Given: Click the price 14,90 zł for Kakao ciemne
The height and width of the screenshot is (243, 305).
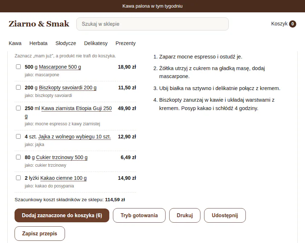Looking at the screenshot, I should [127, 178].
